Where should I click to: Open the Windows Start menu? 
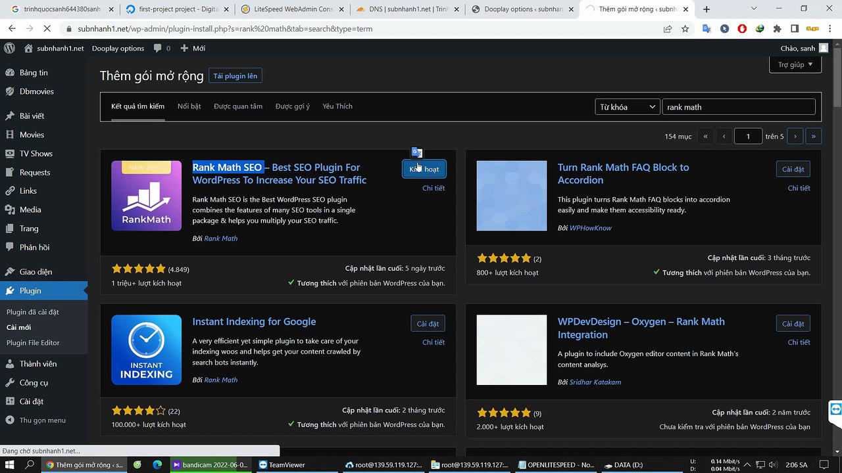point(10,464)
